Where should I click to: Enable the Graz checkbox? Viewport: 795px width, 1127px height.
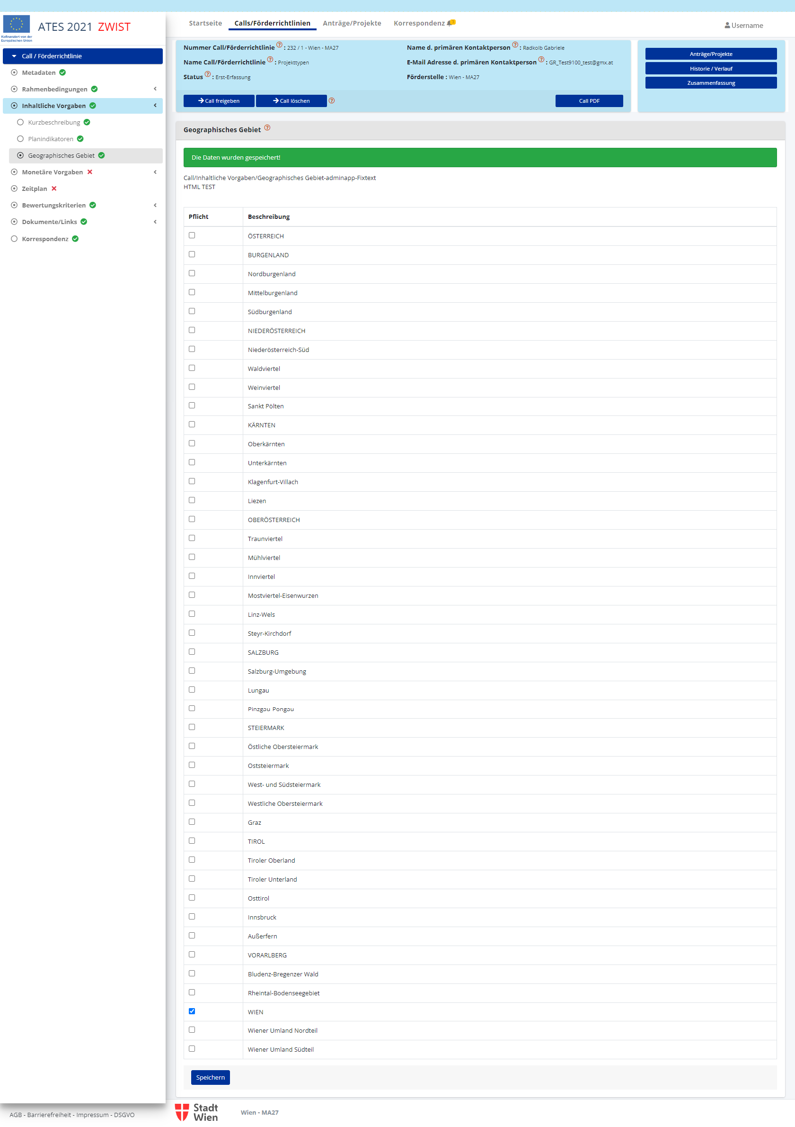pyautogui.click(x=192, y=822)
